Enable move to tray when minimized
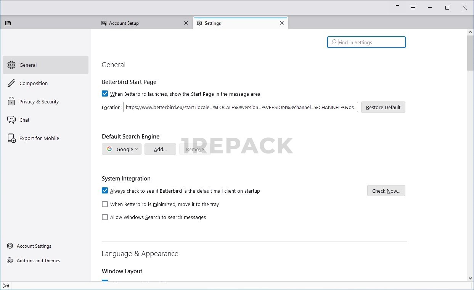This screenshot has height=290, width=474. [105, 204]
